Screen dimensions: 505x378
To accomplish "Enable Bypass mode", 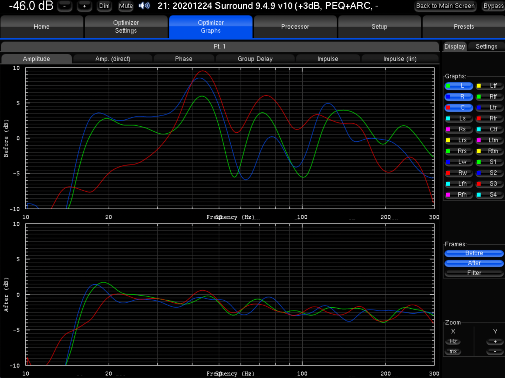I will (493, 6).
